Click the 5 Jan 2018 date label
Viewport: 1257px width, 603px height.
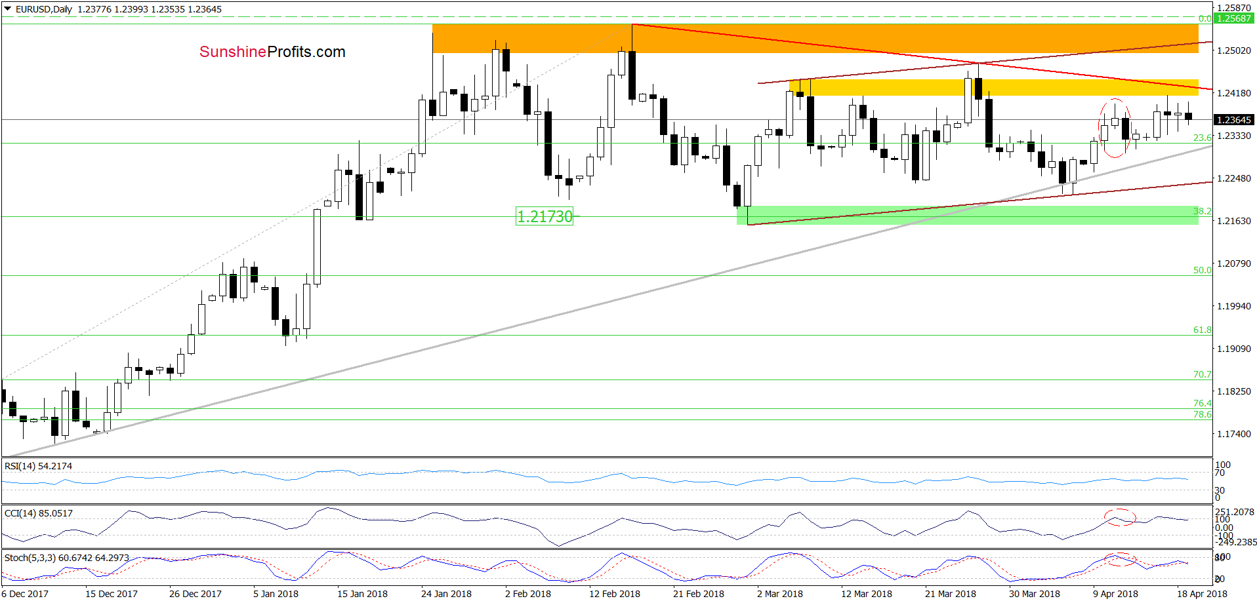coord(276,594)
